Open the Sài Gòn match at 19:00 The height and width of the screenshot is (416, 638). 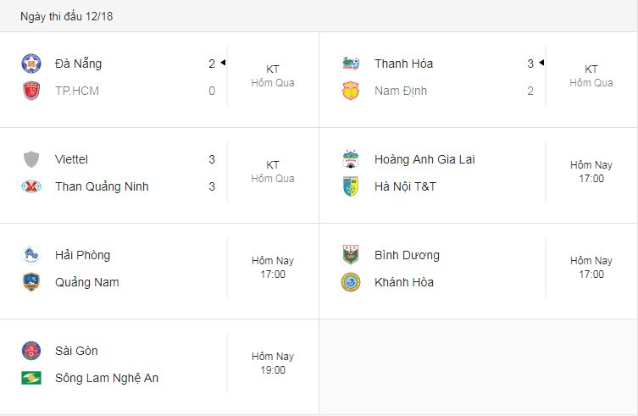(273, 363)
